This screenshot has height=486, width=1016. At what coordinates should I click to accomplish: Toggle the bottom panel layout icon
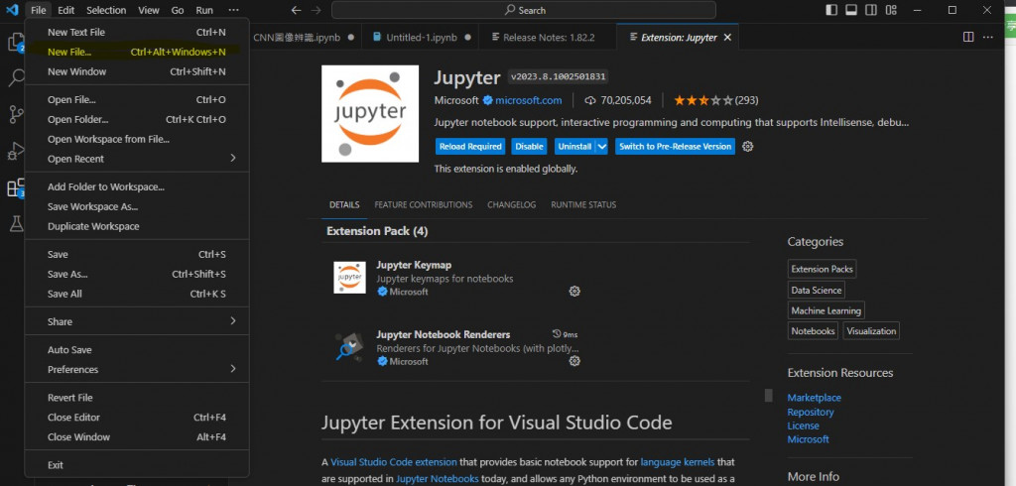851,10
